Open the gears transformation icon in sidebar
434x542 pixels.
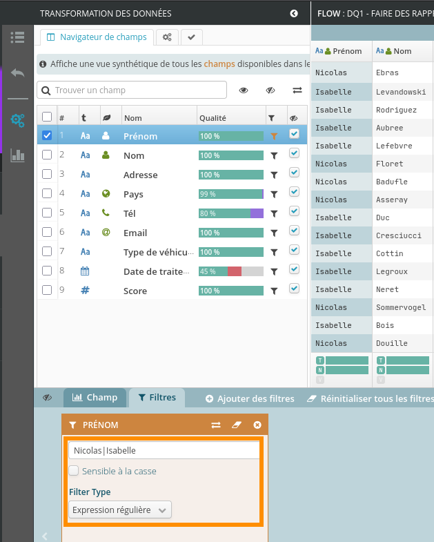point(18,119)
